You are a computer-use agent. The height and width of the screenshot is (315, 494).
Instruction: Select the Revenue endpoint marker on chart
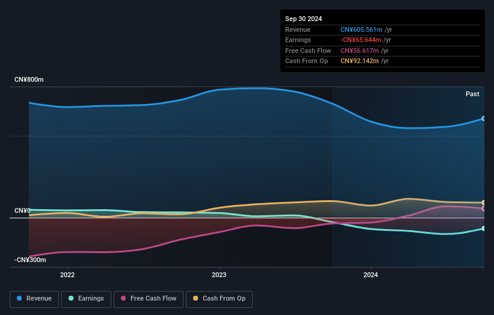(x=484, y=118)
